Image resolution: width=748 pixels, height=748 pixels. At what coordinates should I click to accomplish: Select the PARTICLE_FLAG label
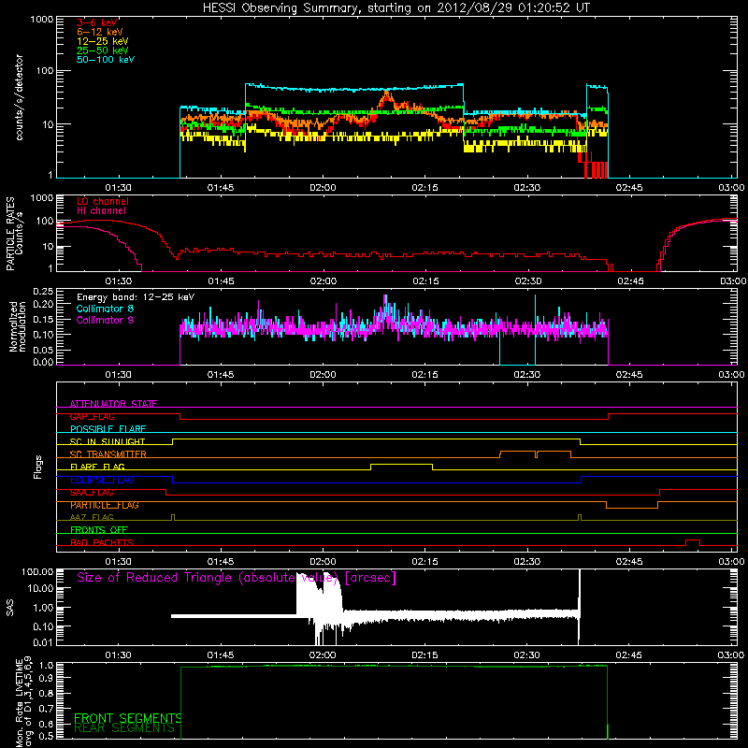(x=105, y=505)
